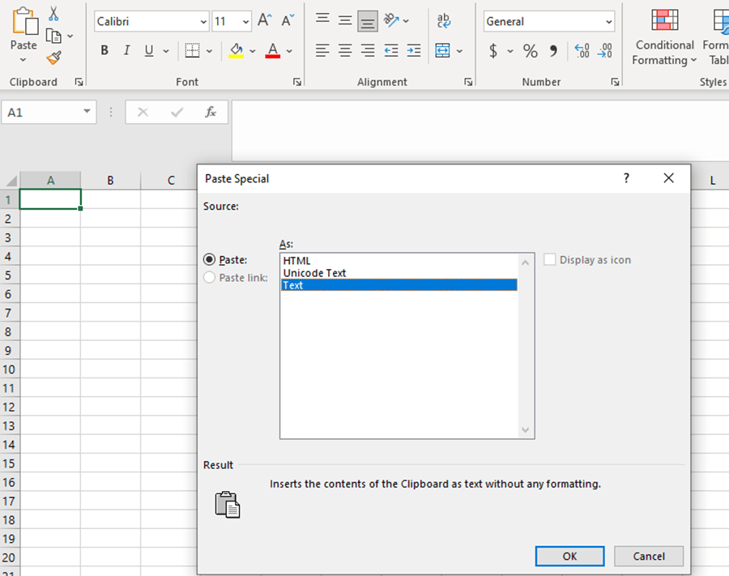
Task: Increase indent
Action: coord(414,50)
